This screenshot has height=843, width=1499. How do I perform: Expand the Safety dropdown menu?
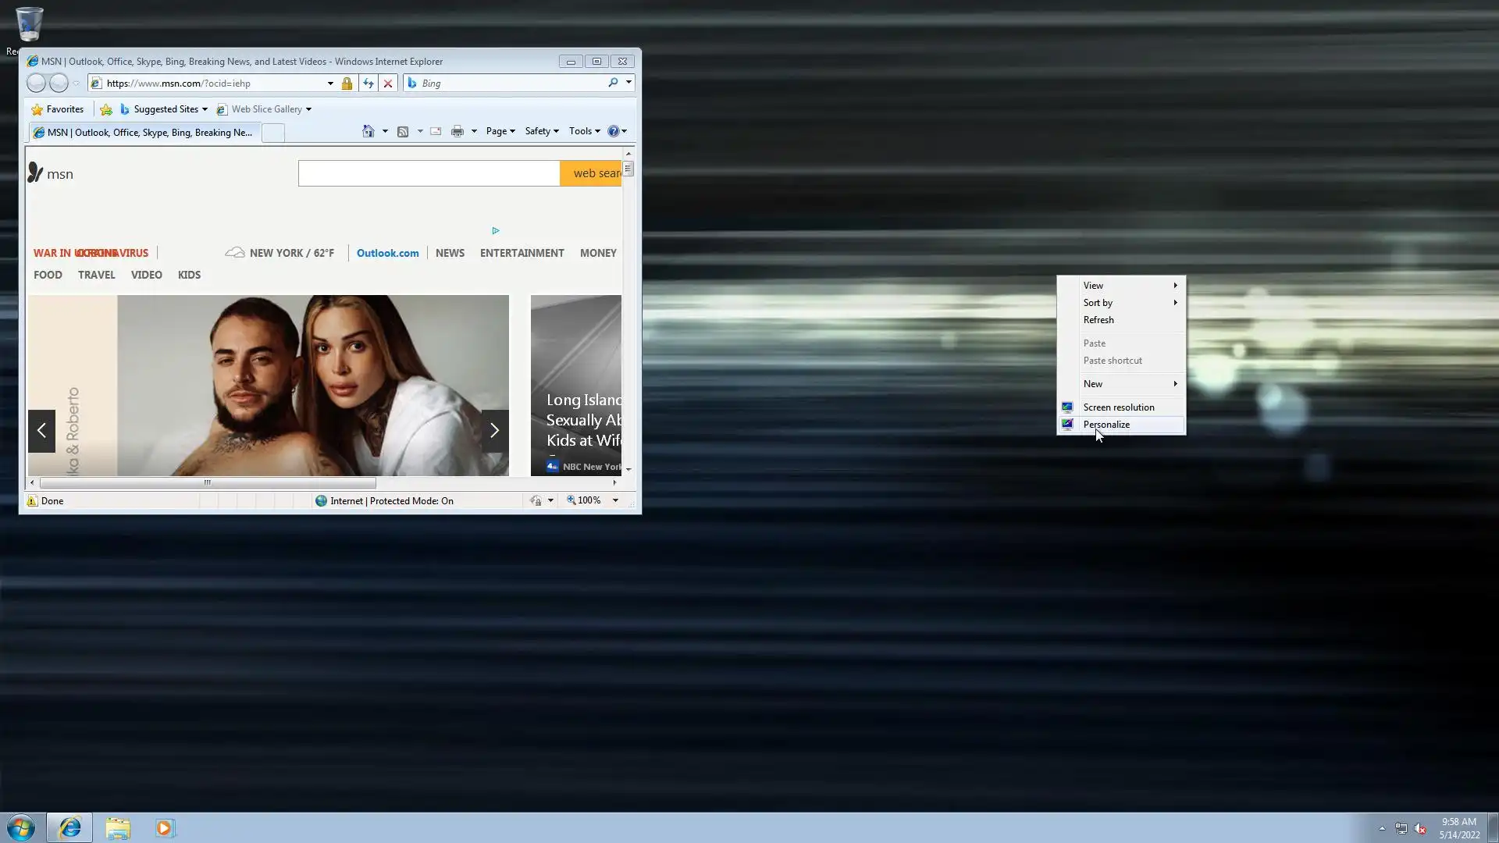(542, 131)
